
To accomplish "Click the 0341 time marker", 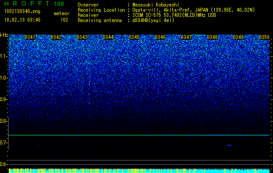I will click(x=30, y=37).
